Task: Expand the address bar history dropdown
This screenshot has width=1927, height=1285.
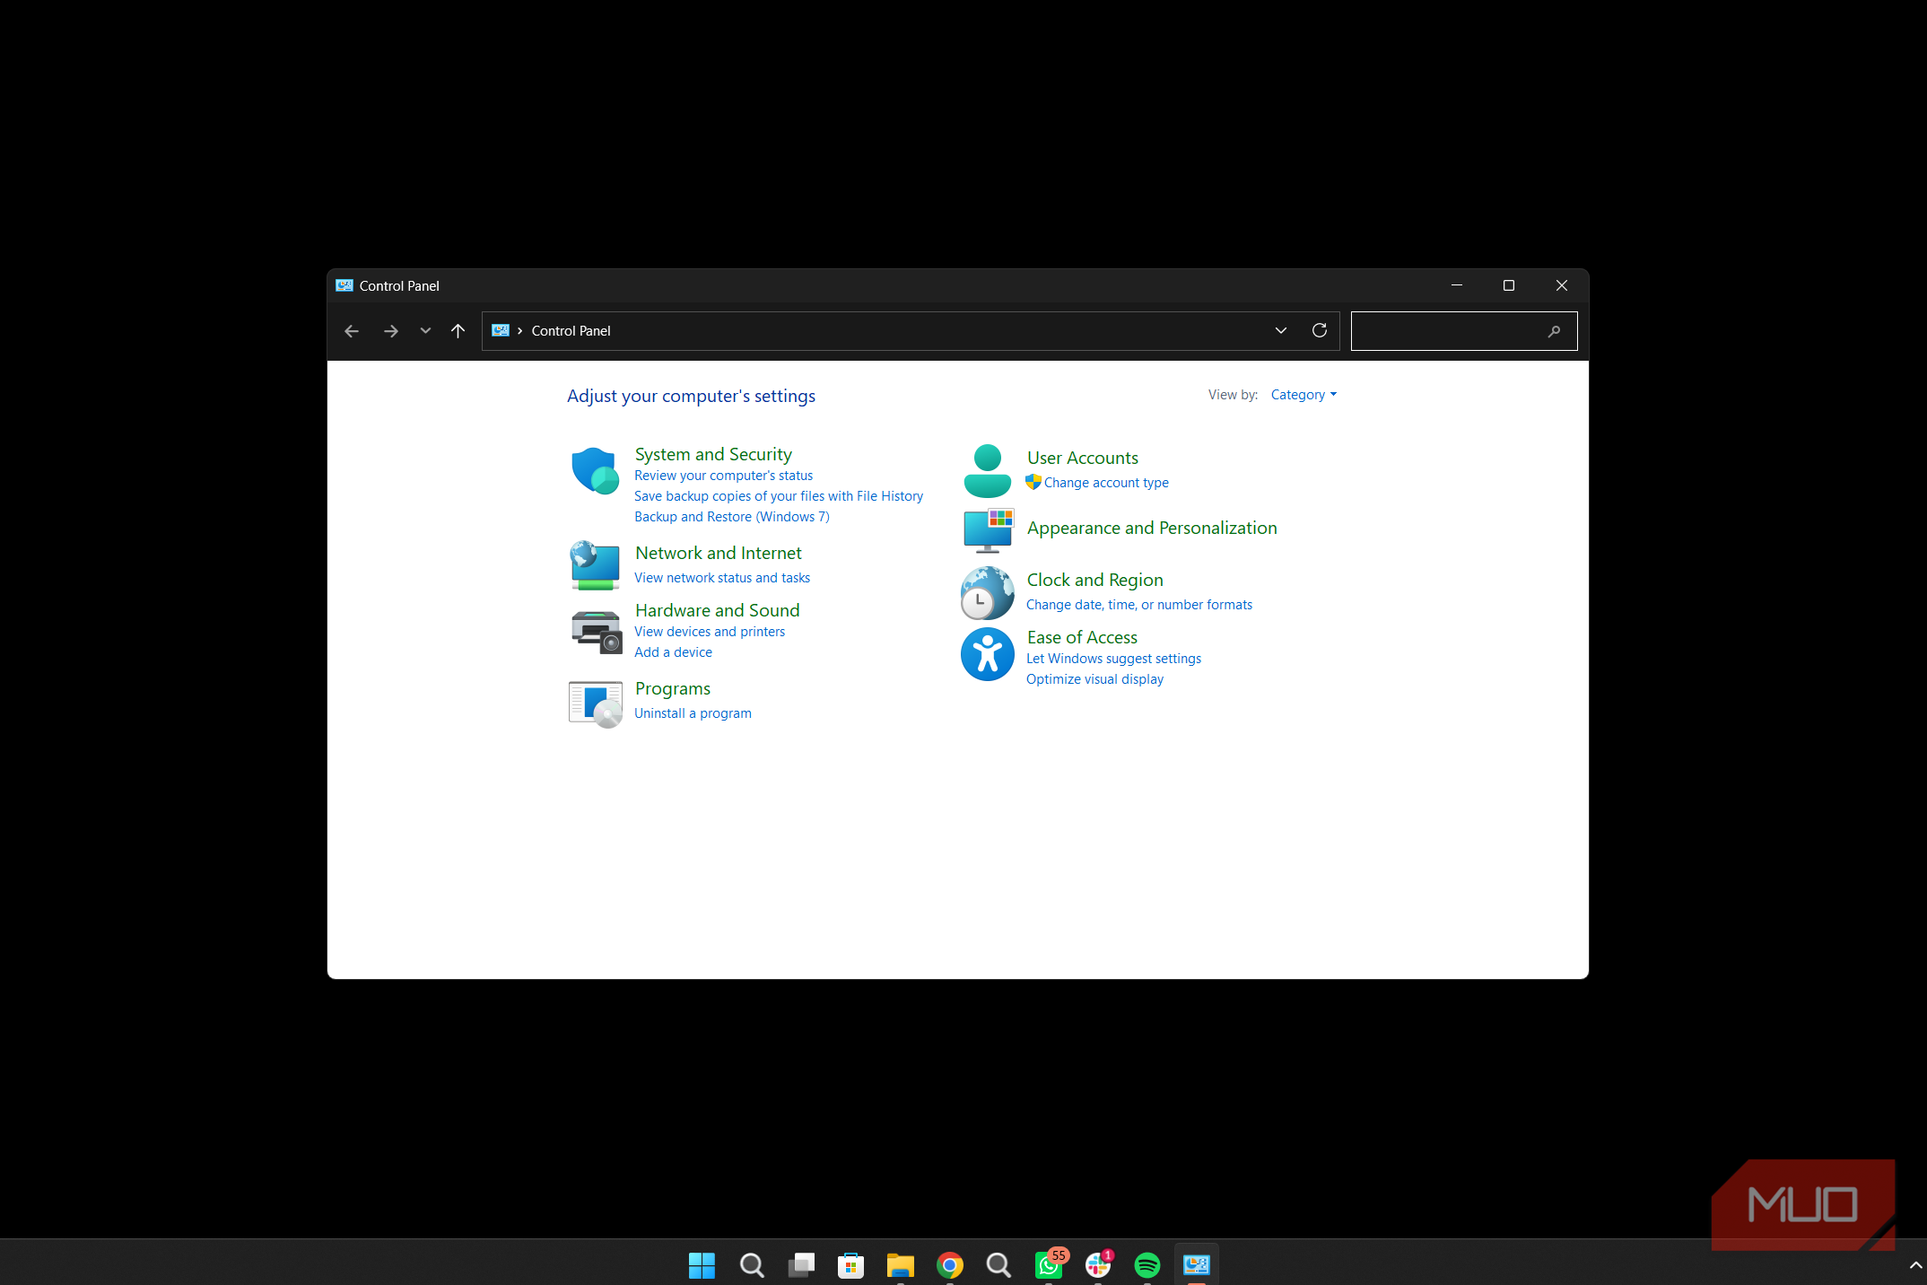Action: point(1281,330)
